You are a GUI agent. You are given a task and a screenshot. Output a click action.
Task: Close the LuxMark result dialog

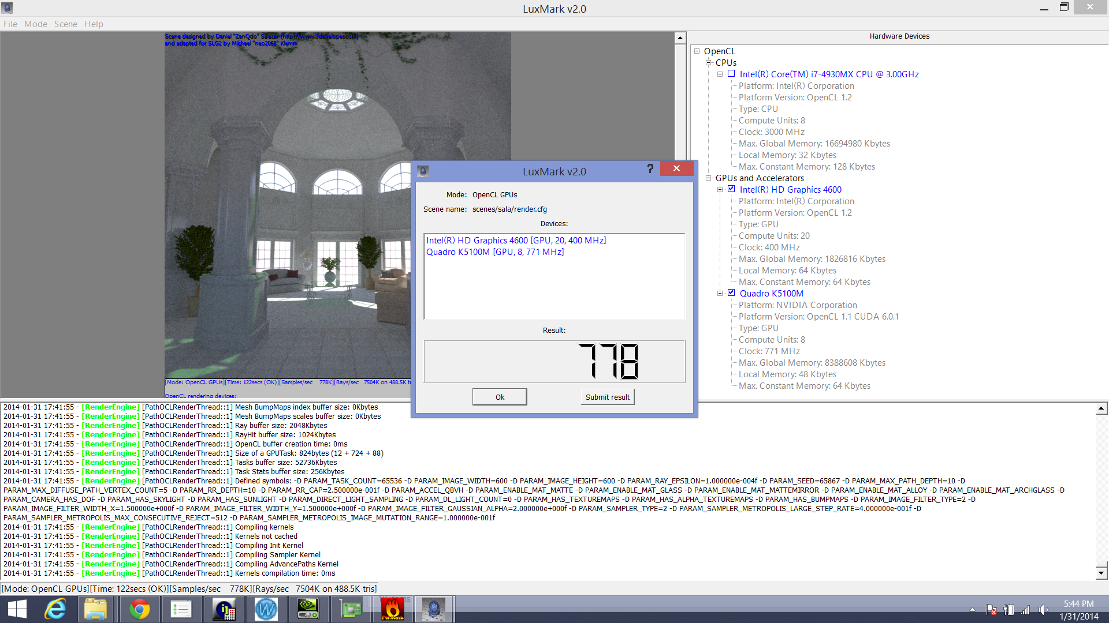(x=676, y=168)
